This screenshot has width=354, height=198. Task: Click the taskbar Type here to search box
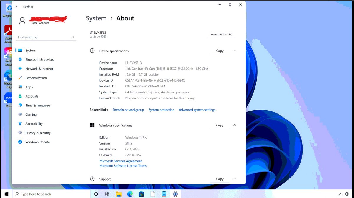[51, 194]
